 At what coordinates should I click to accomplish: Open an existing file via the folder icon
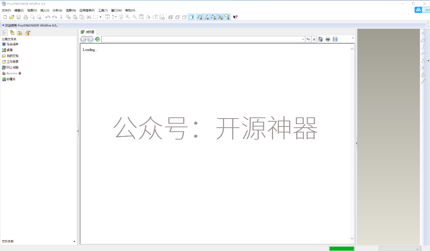[12, 17]
